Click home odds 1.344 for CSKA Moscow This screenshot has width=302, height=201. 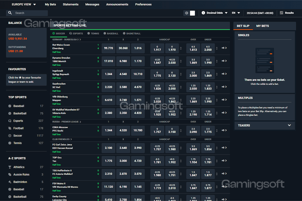coord(108,130)
